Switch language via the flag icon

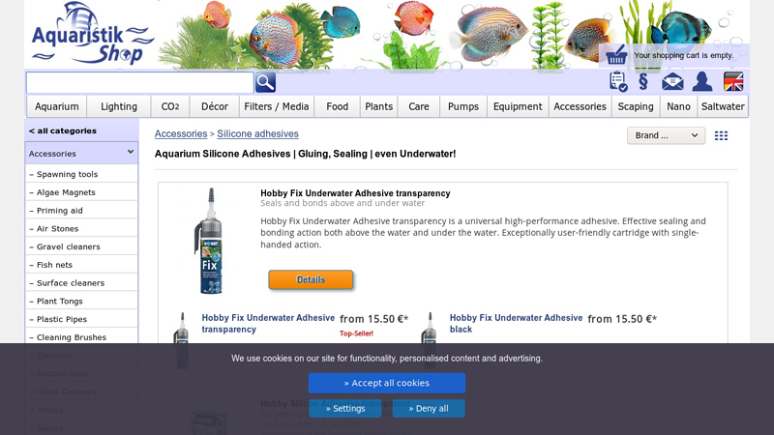pos(733,82)
